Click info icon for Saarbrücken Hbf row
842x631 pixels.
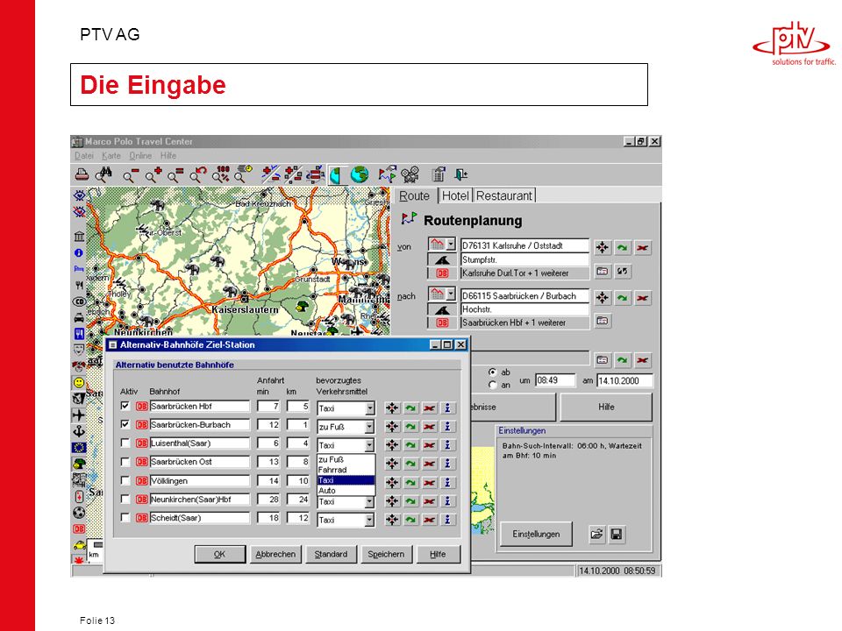(x=447, y=408)
